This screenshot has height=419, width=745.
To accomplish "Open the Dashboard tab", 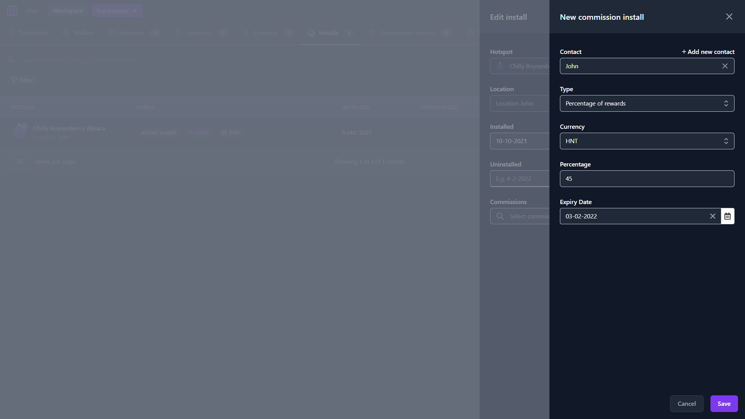I will [28, 33].
